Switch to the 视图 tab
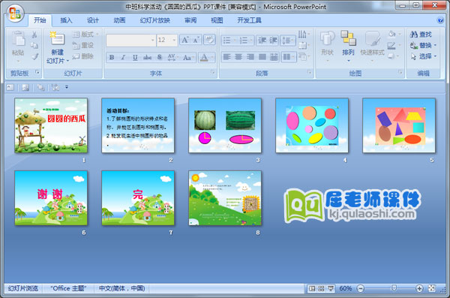450x298 pixels. 217,20
